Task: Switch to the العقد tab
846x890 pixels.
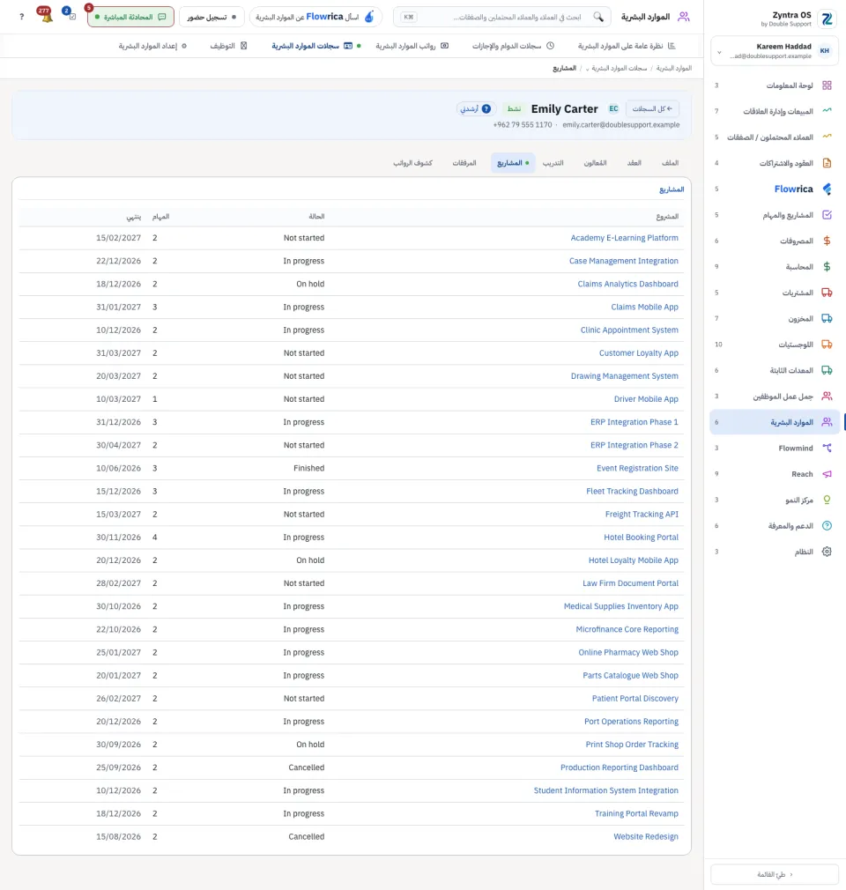Action: (634, 163)
